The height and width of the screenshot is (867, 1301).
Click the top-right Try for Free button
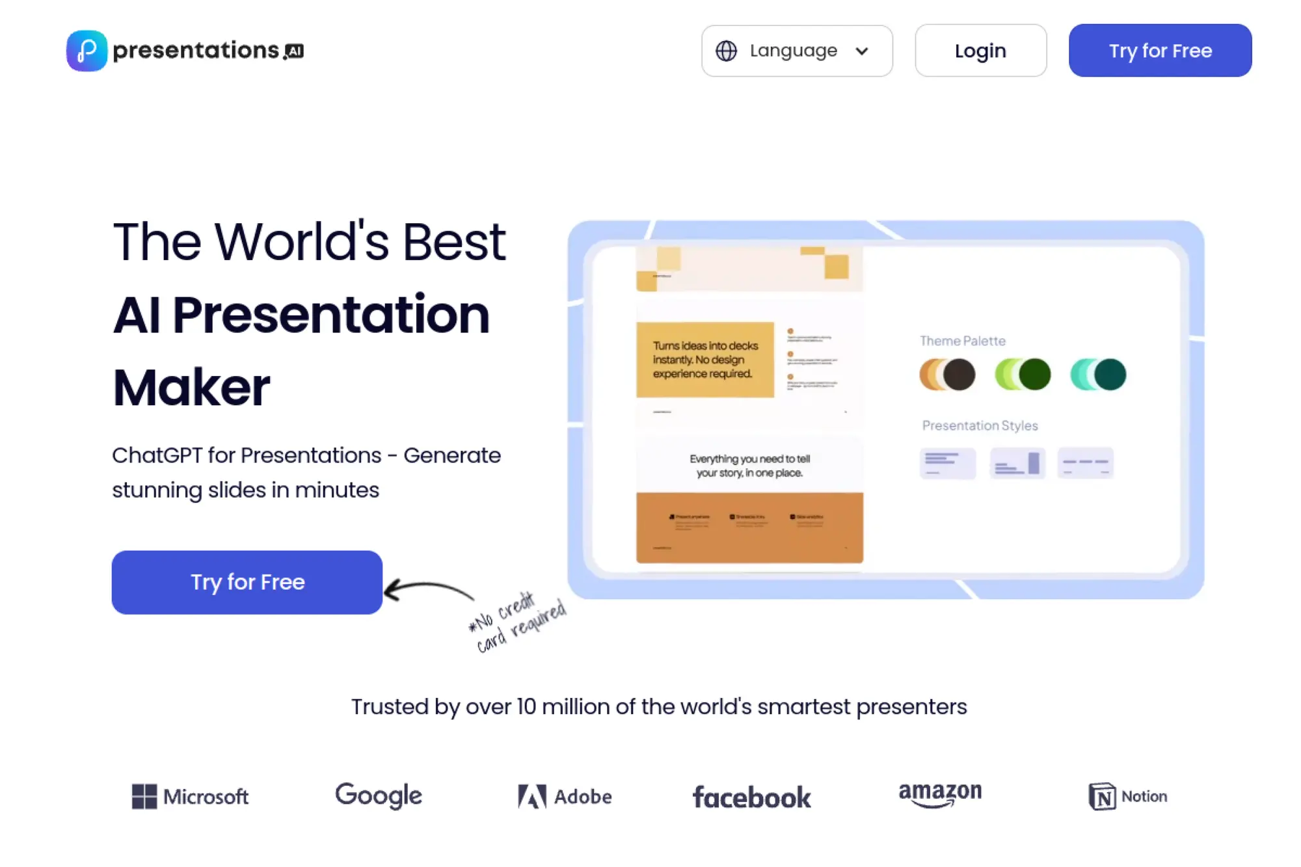click(x=1159, y=51)
